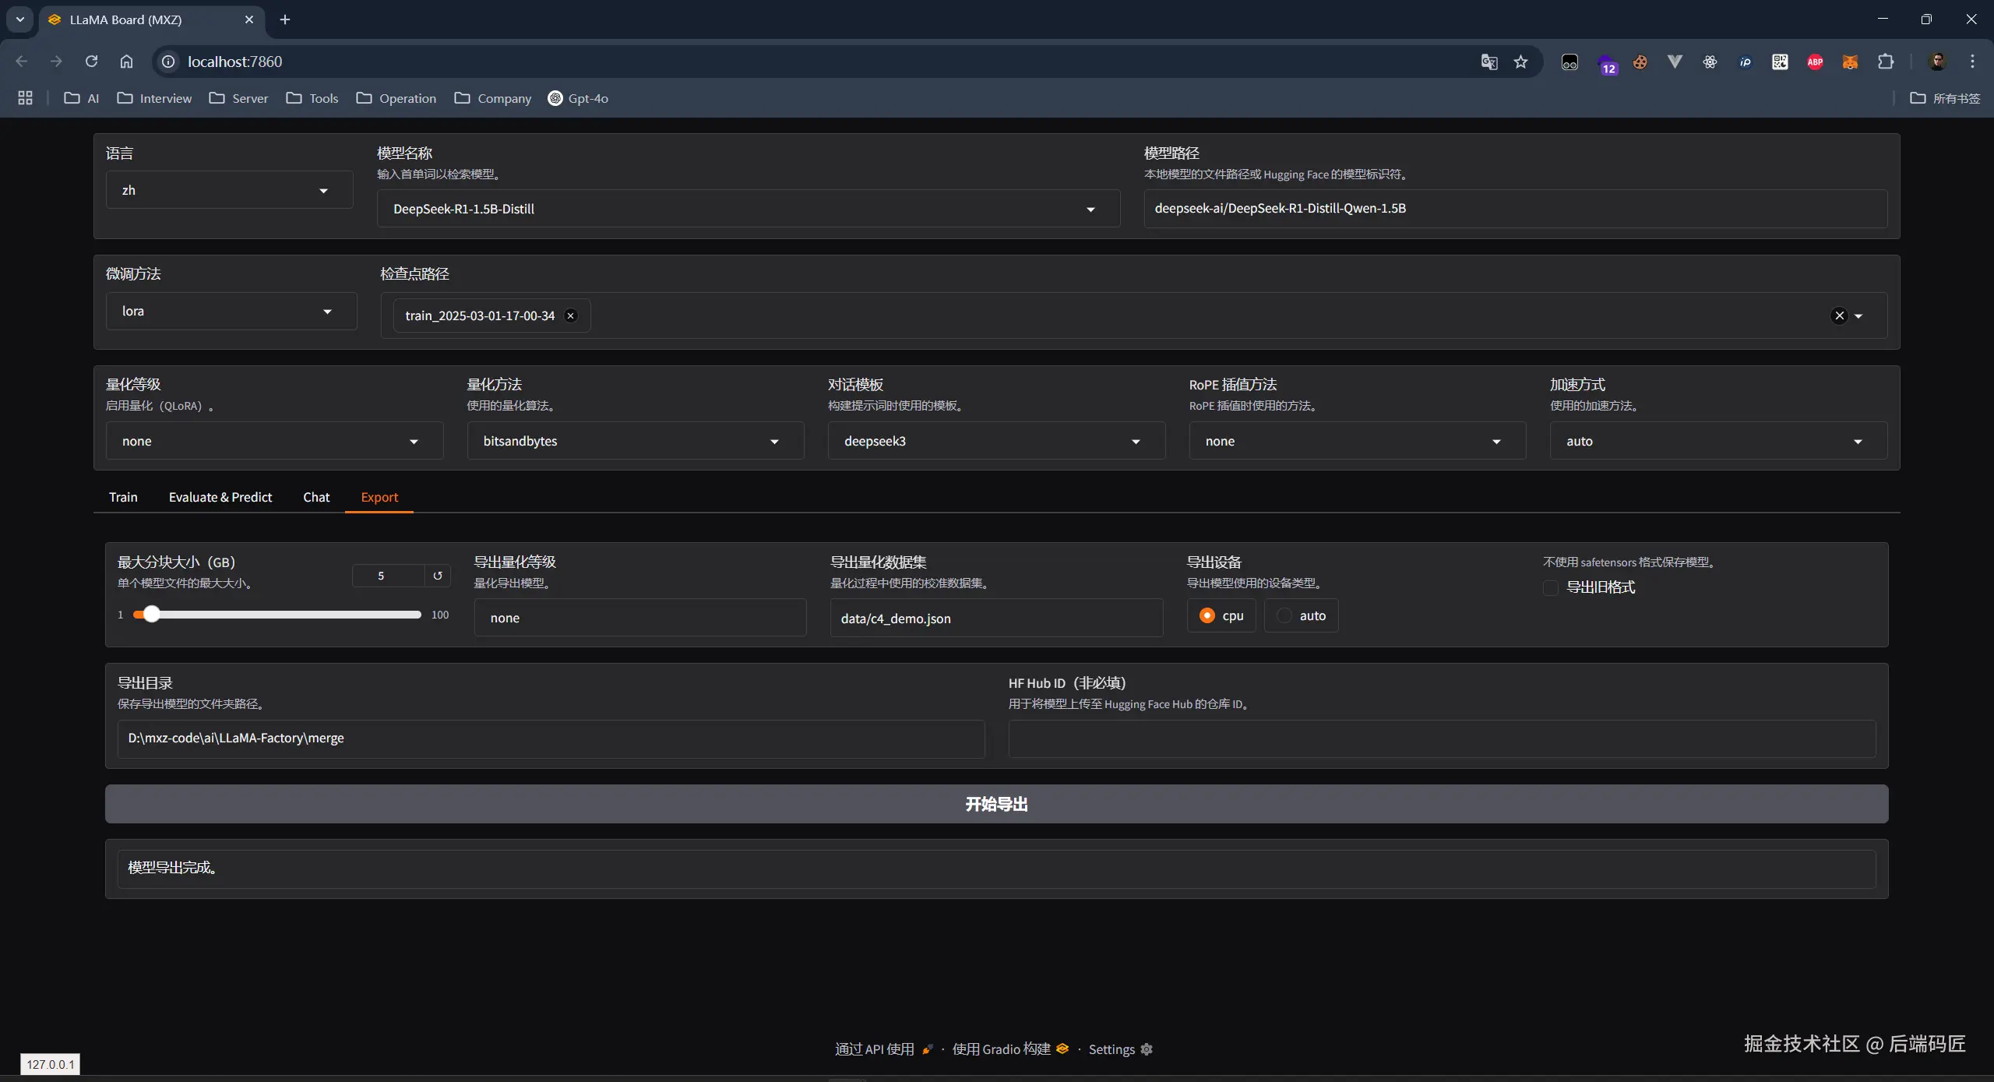Select the cpu export device option
Image resolution: width=1994 pixels, height=1082 pixels.
coord(1207,615)
